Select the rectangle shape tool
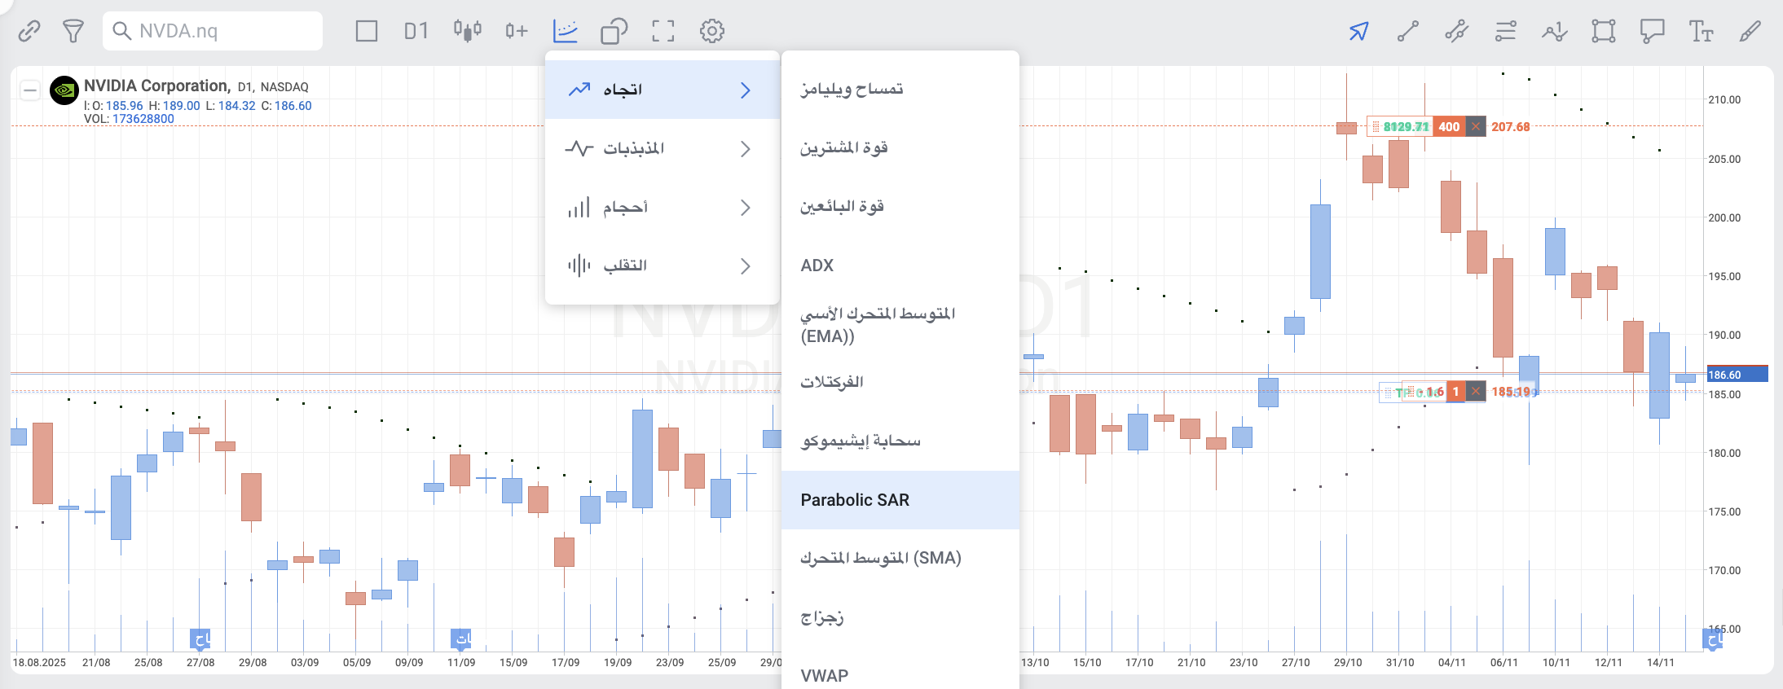This screenshot has height=689, width=1783. click(1604, 31)
